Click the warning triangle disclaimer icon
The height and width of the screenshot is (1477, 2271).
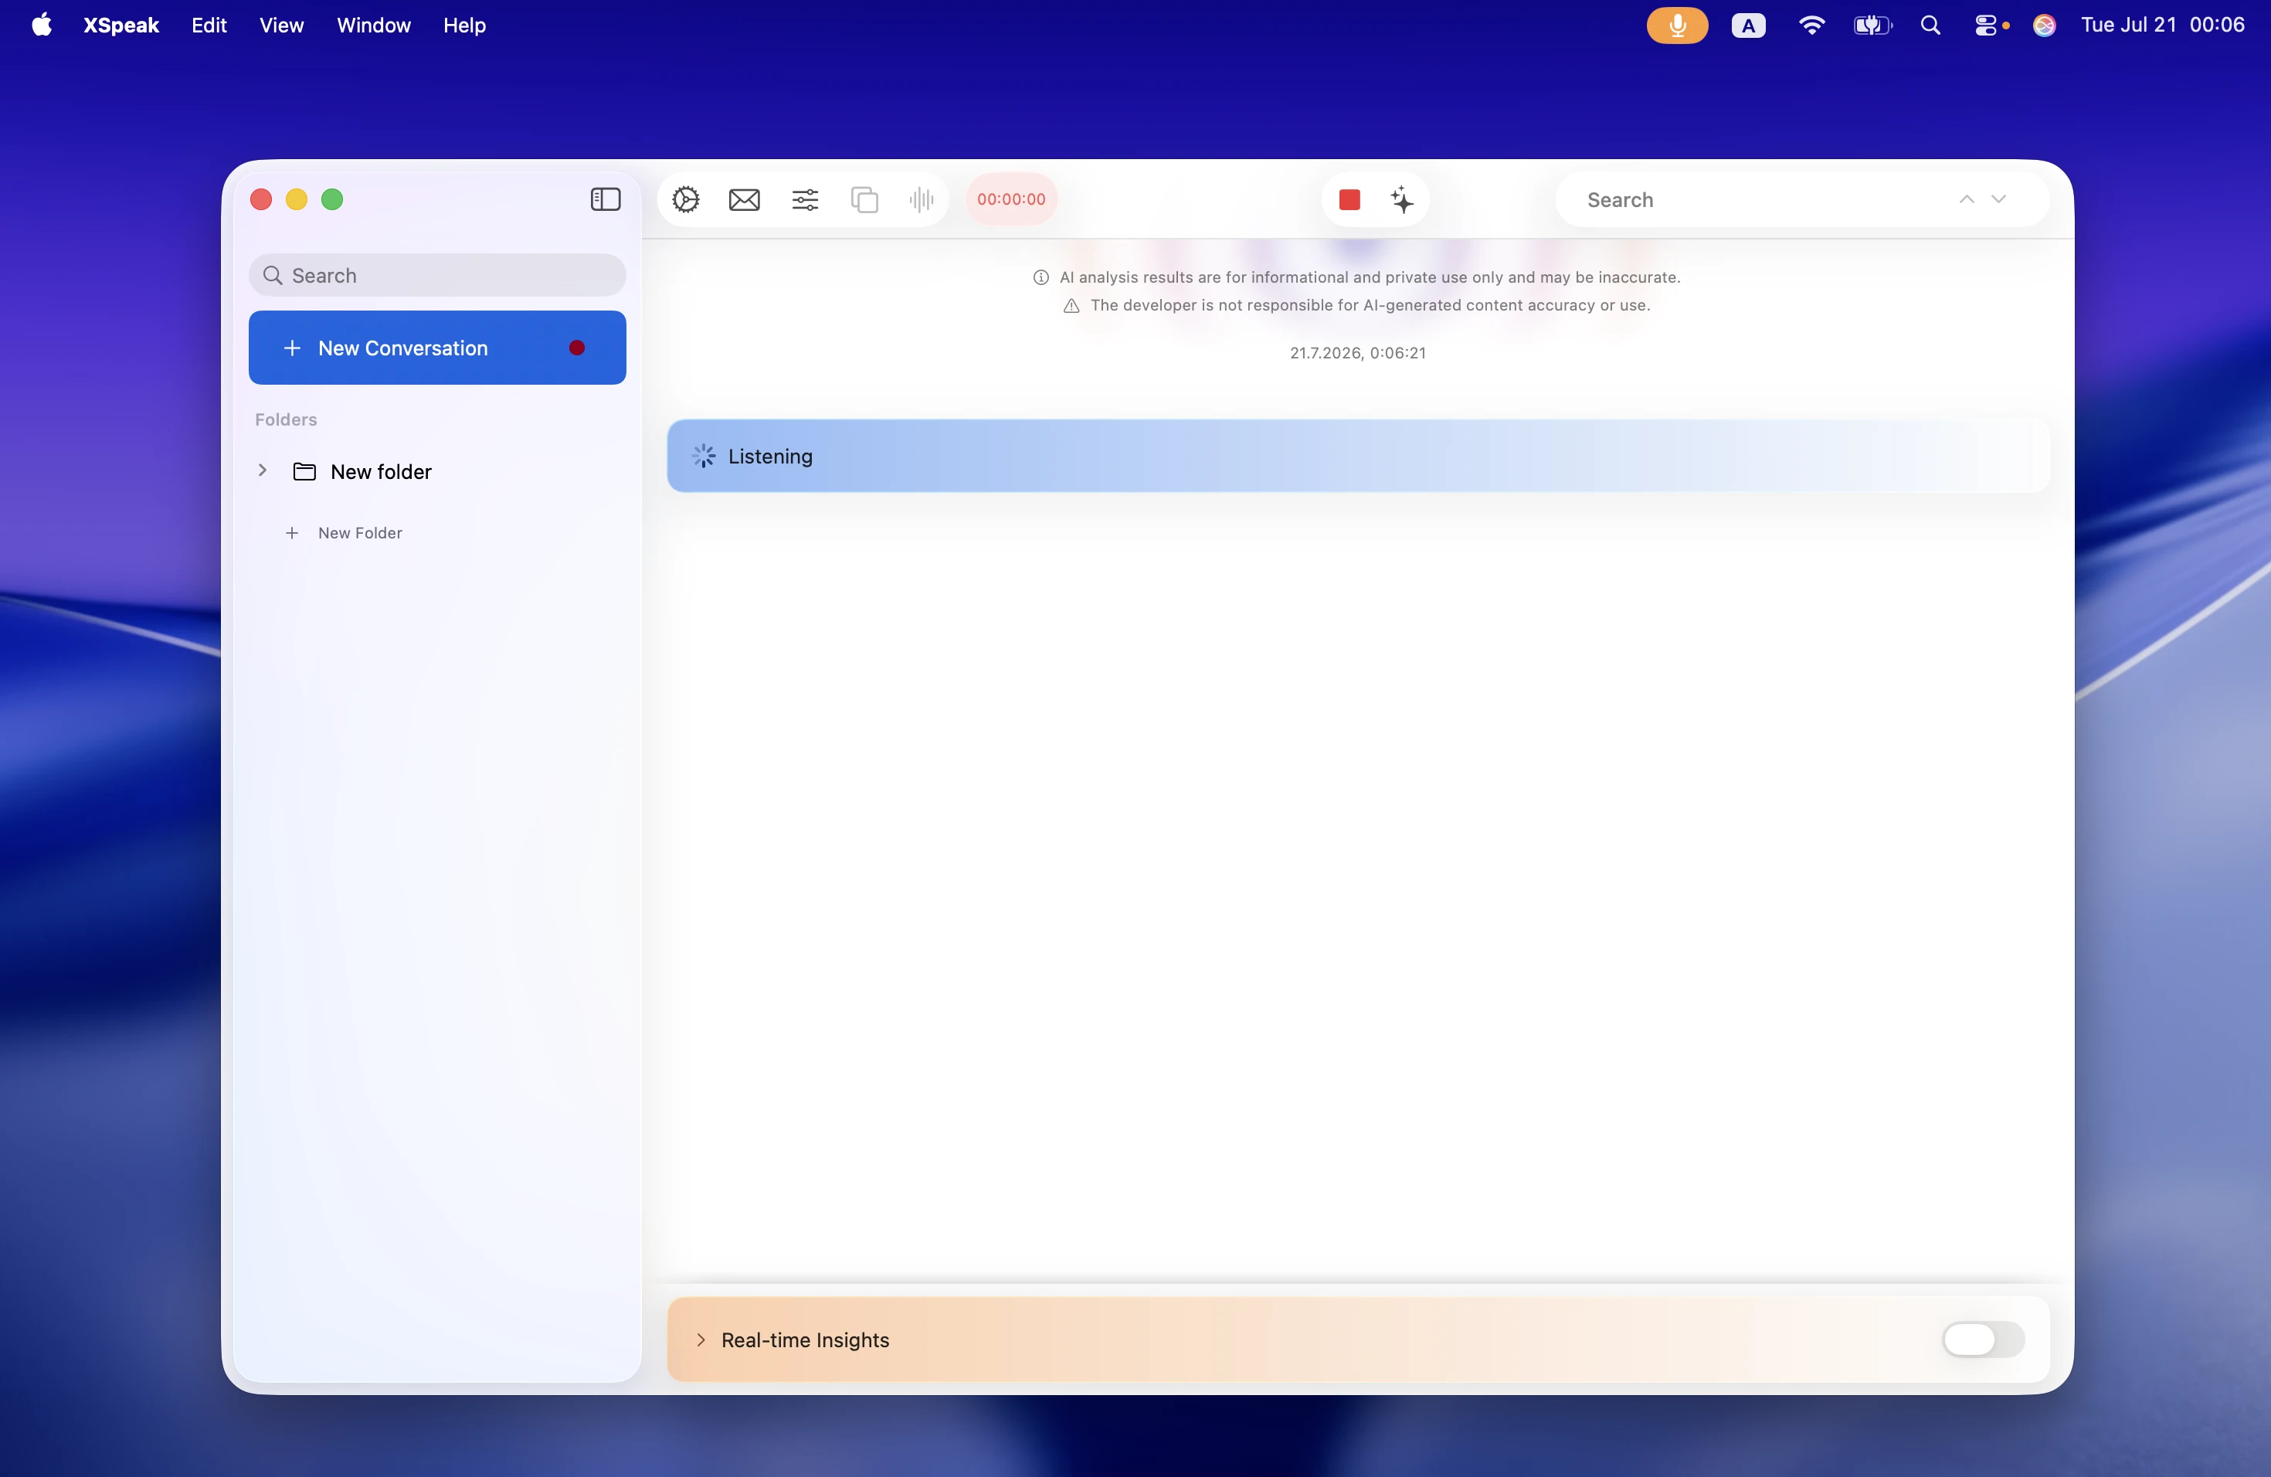[1071, 305]
